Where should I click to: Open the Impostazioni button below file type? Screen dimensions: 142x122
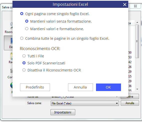(63, 112)
